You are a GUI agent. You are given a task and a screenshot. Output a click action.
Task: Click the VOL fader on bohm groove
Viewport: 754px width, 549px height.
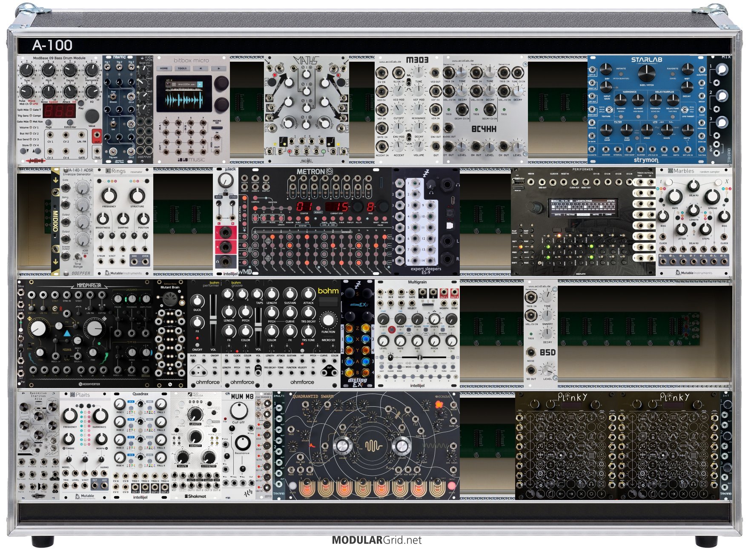pyautogui.click(x=258, y=327)
